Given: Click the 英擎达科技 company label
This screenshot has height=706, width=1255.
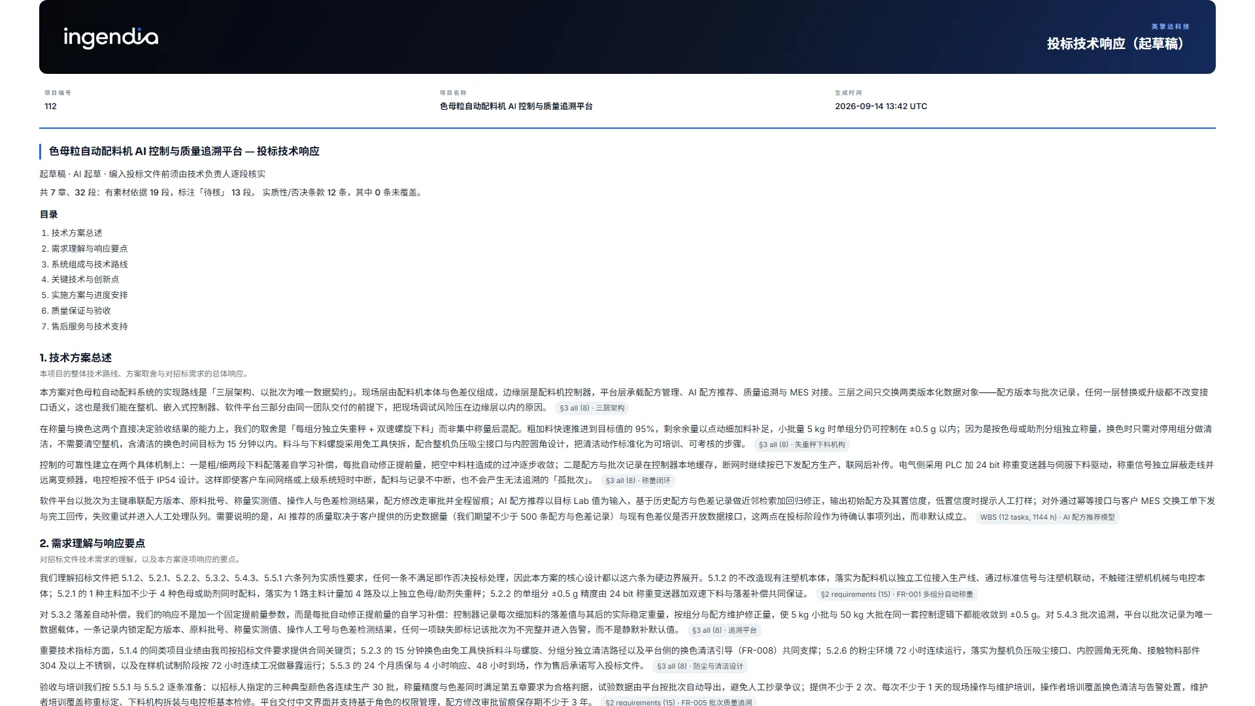Looking at the screenshot, I should (x=1170, y=27).
